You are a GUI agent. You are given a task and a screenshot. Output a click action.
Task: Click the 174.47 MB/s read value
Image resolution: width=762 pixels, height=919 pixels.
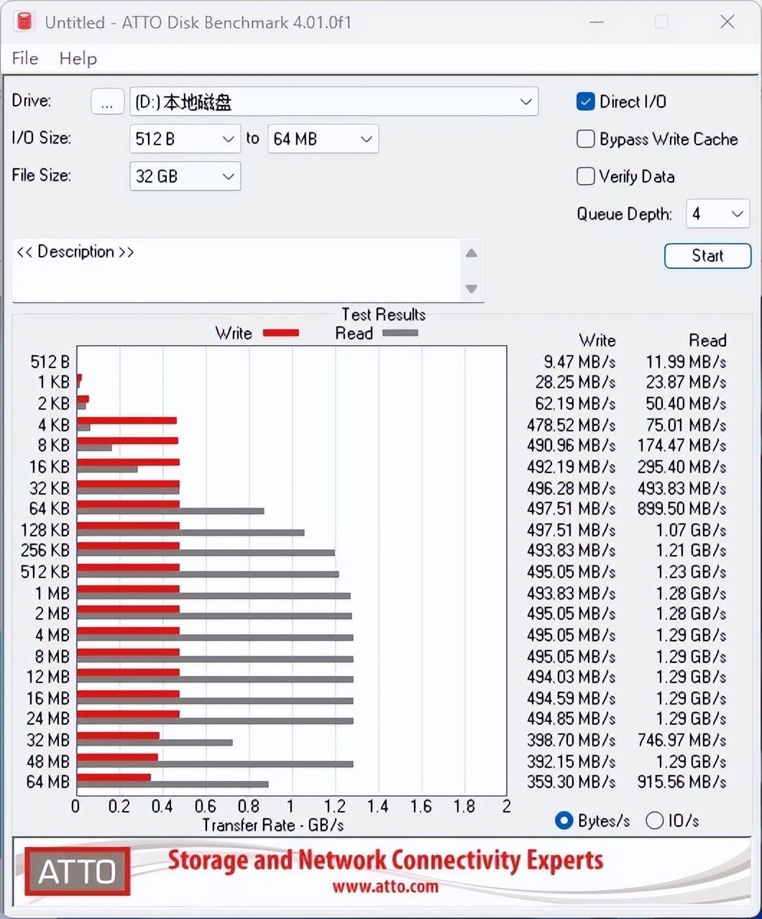click(x=681, y=445)
